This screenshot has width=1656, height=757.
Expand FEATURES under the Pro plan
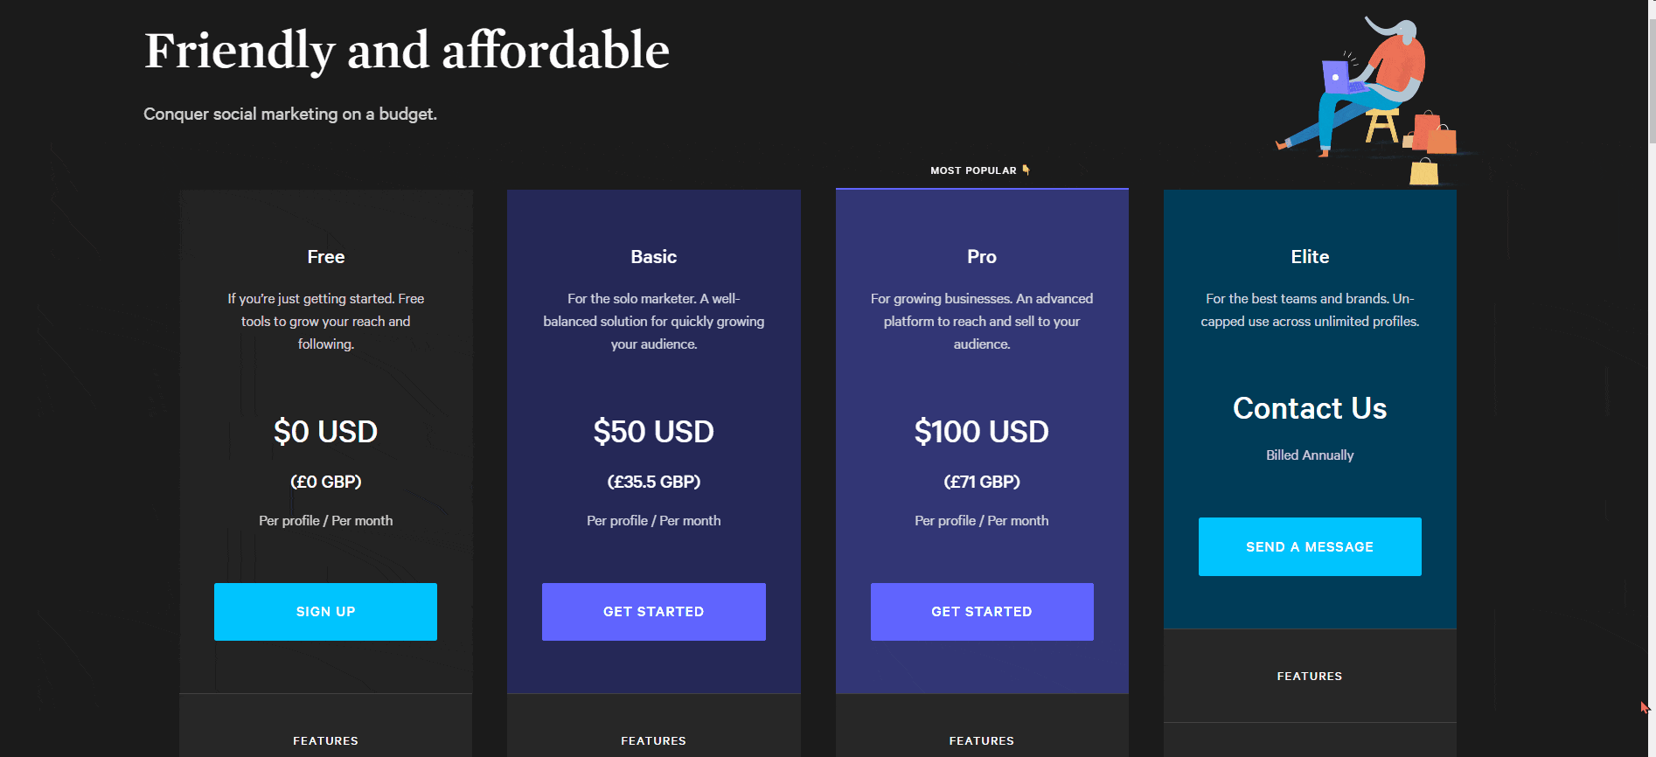coord(982,740)
